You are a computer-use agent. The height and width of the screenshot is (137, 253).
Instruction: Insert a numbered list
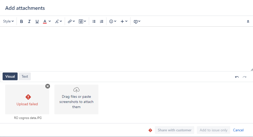tap(102, 21)
